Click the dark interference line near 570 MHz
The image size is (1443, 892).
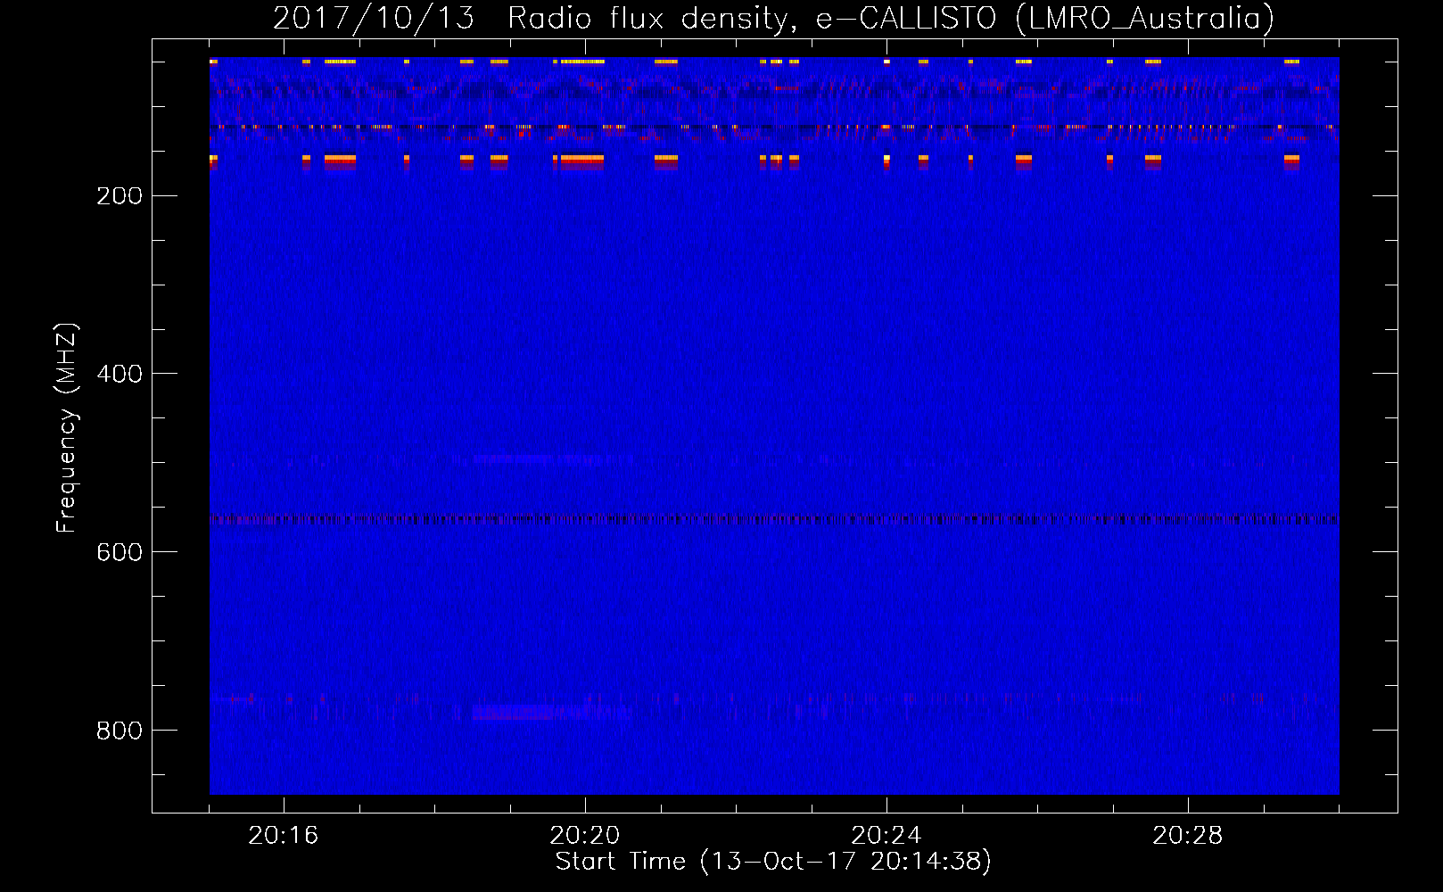click(x=774, y=518)
